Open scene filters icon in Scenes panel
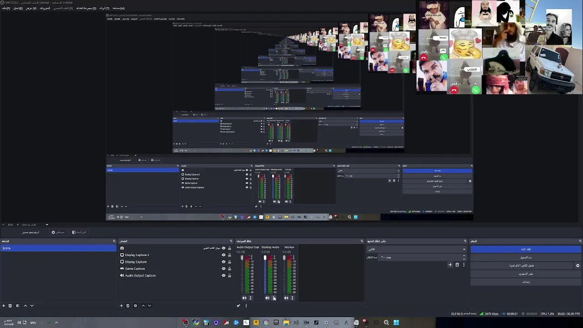The width and height of the screenshot is (583, 328). pyautogui.click(x=18, y=306)
